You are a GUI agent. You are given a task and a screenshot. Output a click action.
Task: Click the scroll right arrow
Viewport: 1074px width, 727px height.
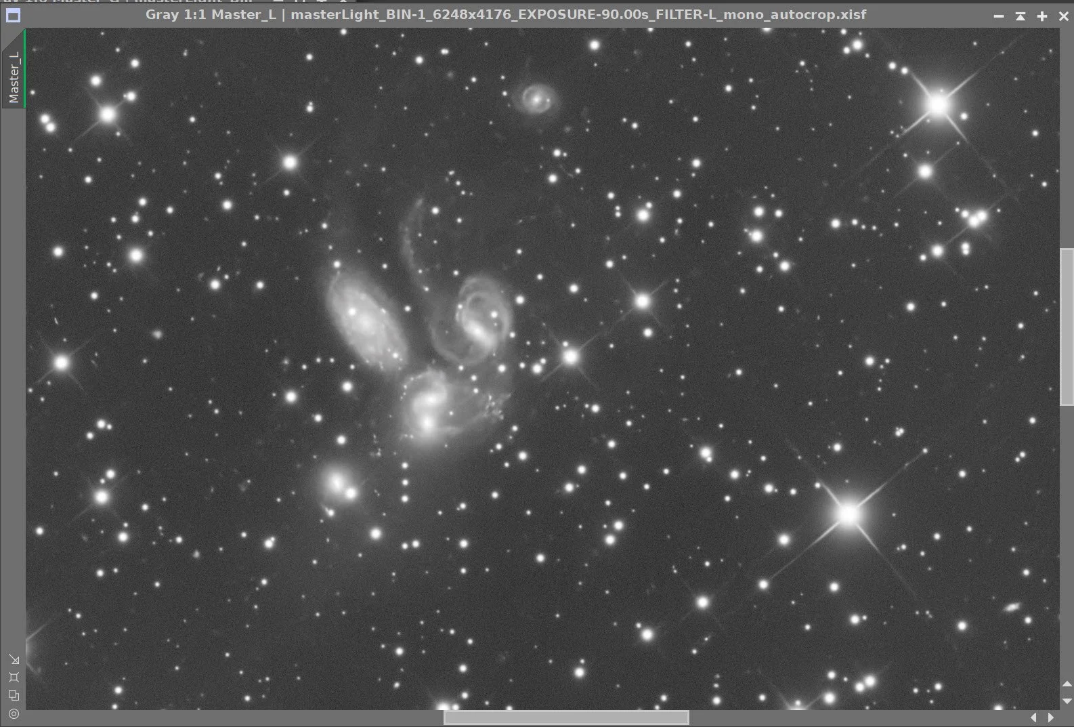click(1051, 717)
